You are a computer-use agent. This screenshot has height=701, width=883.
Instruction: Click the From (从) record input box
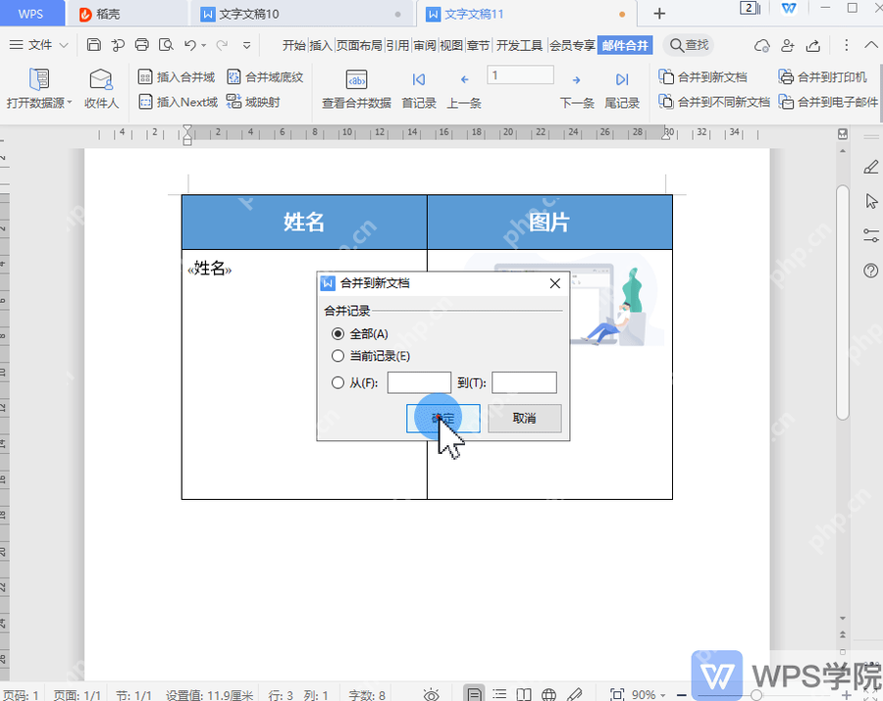[419, 382]
